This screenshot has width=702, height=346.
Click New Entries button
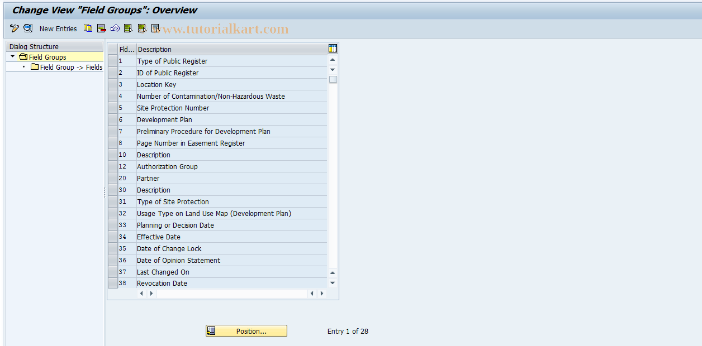coord(58,28)
